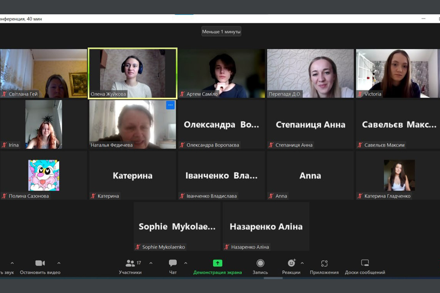Click the large Савельєв Макс... tile name
Image resolution: width=440 pixels, height=293 pixels.
click(x=399, y=125)
